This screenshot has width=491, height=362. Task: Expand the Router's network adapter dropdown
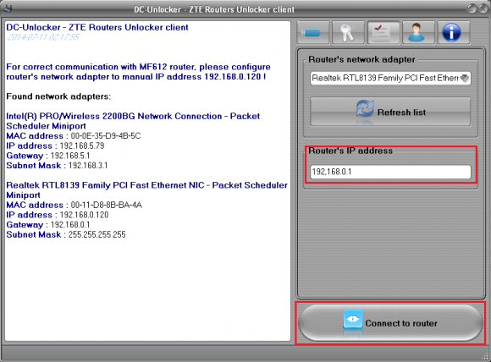[390, 78]
